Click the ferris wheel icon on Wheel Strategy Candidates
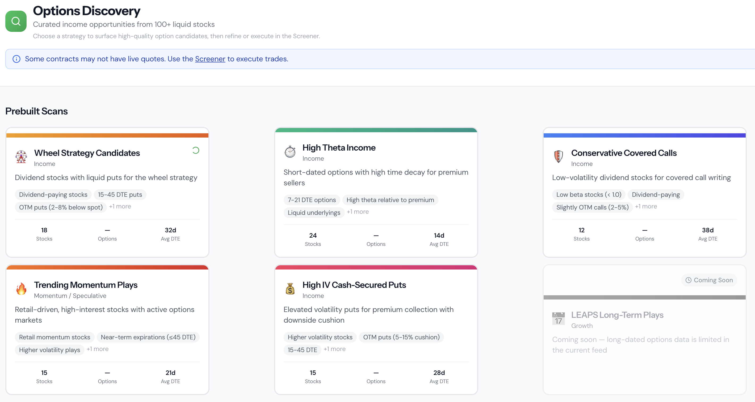755x402 pixels. (x=21, y=157)
